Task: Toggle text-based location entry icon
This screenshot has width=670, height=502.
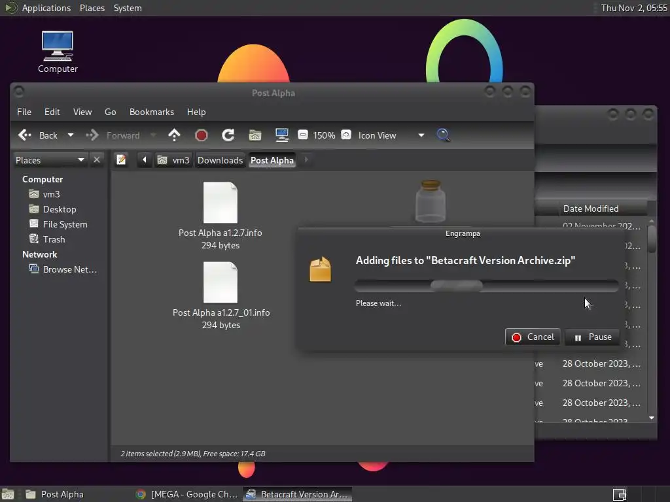Action: point(121,159)
